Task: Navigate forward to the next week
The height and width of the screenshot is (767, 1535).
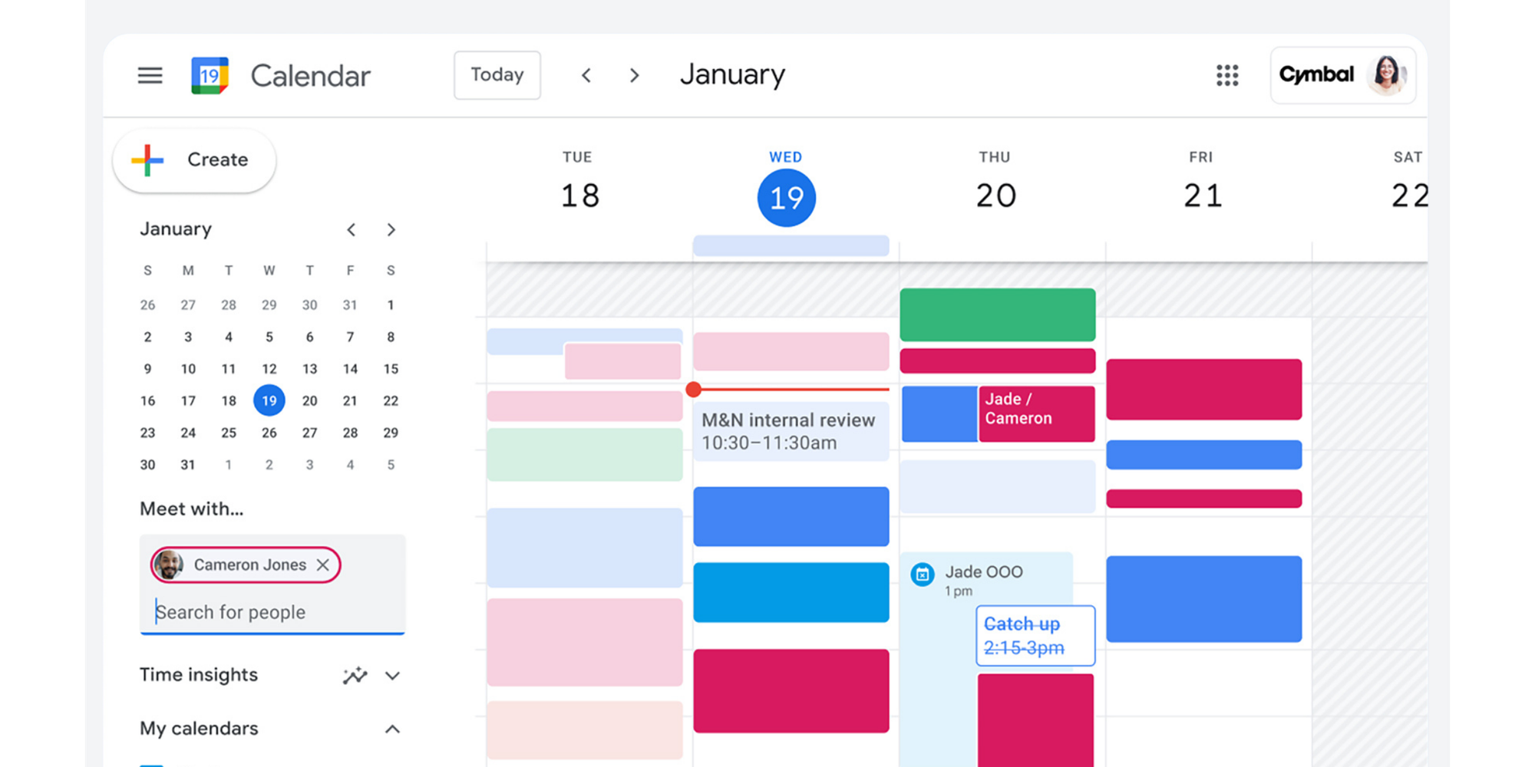Action: [635, 75]
